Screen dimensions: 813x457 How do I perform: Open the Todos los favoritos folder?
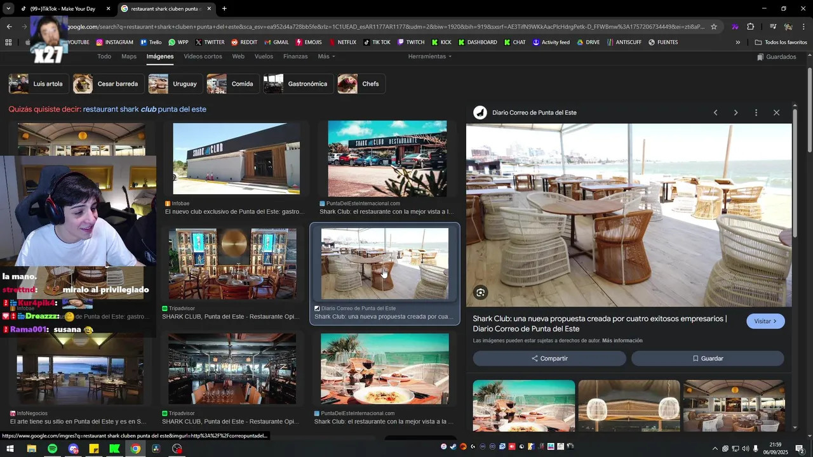point(781,43)
